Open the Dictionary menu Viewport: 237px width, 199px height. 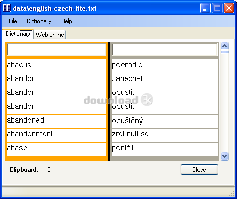click(39, 21)
